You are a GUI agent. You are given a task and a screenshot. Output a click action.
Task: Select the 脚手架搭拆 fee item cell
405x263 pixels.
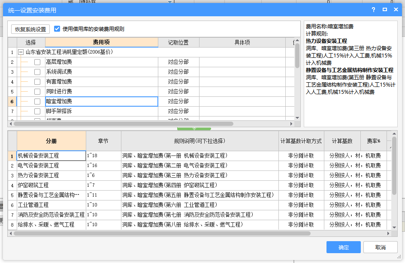(x=102, y=111)
